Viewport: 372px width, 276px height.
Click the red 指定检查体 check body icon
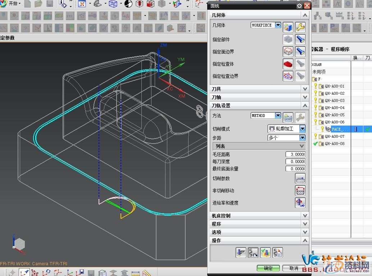[x=288, y=64]
